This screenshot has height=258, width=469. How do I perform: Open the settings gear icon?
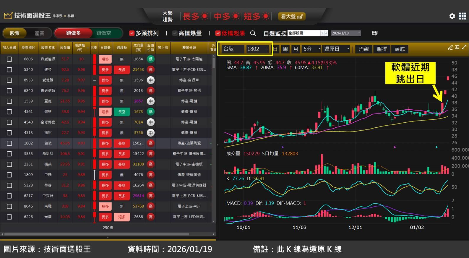tap(452, 16)
